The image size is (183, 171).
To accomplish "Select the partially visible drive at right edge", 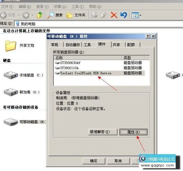I will point(173,75).
